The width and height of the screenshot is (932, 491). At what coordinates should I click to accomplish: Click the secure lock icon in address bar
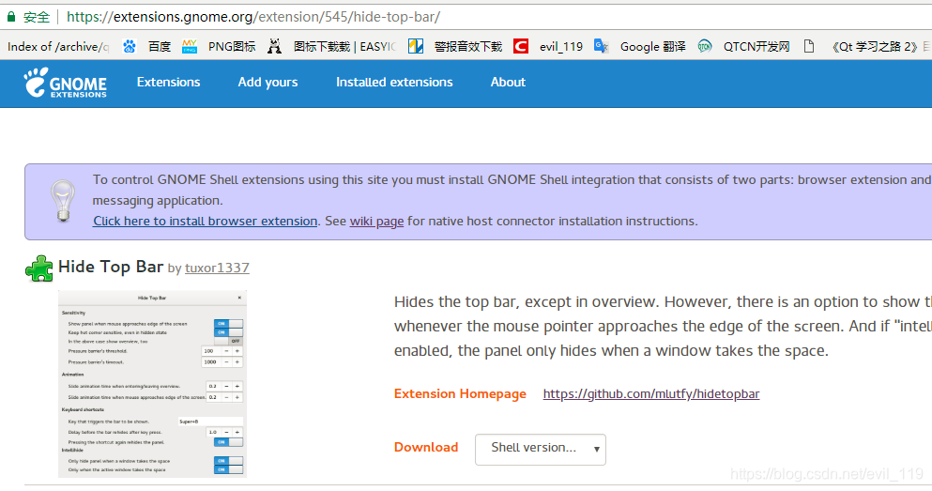point(10,17)
